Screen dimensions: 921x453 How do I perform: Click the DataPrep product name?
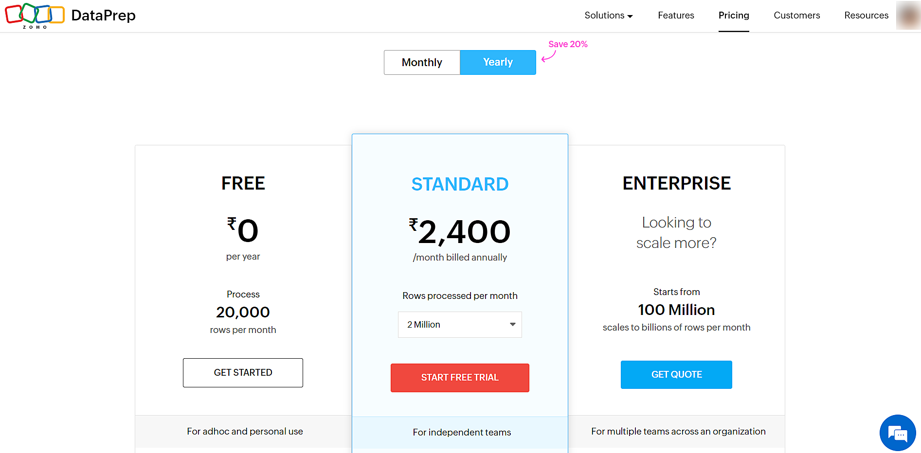coord(103,16)
